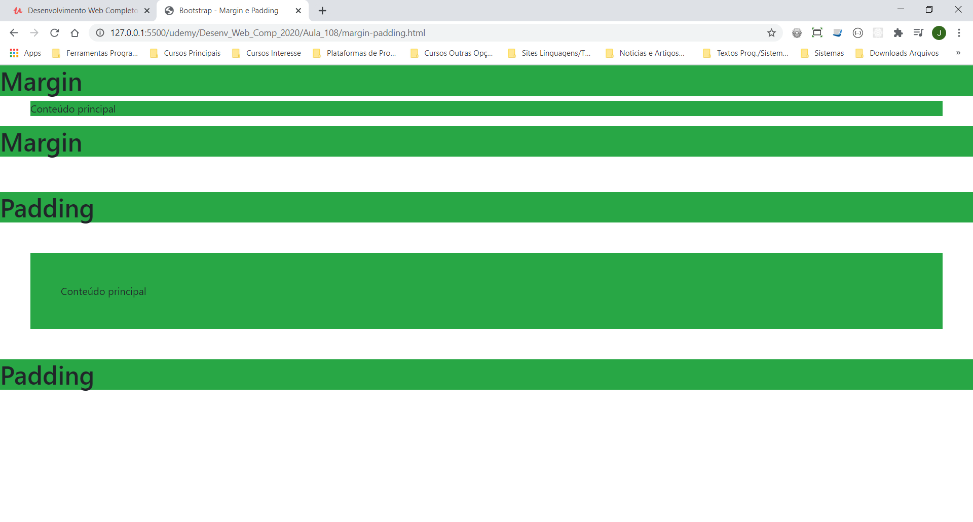The width and height of the screenshot is (973, 522).
Task: View site information icon in address bar
Action: (100, 33)
